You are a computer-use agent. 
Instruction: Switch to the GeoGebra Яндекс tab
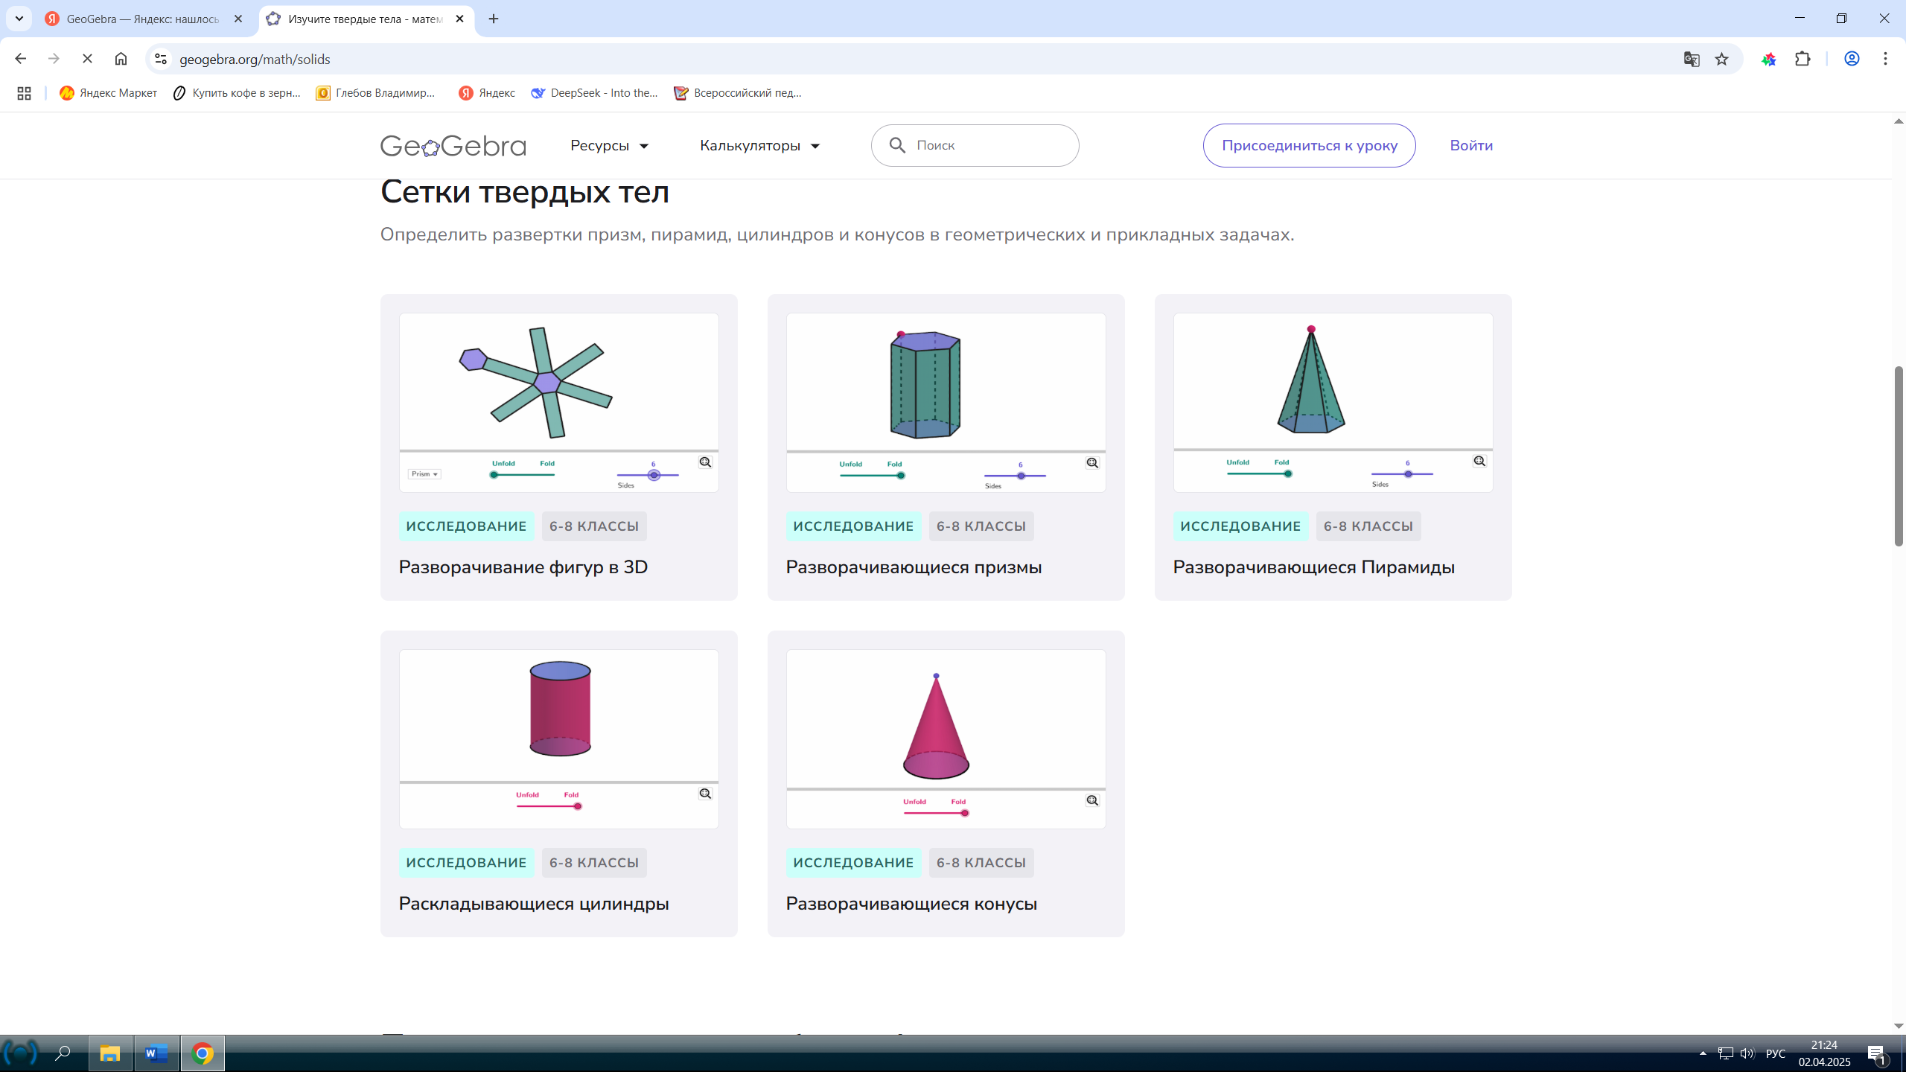141,19
